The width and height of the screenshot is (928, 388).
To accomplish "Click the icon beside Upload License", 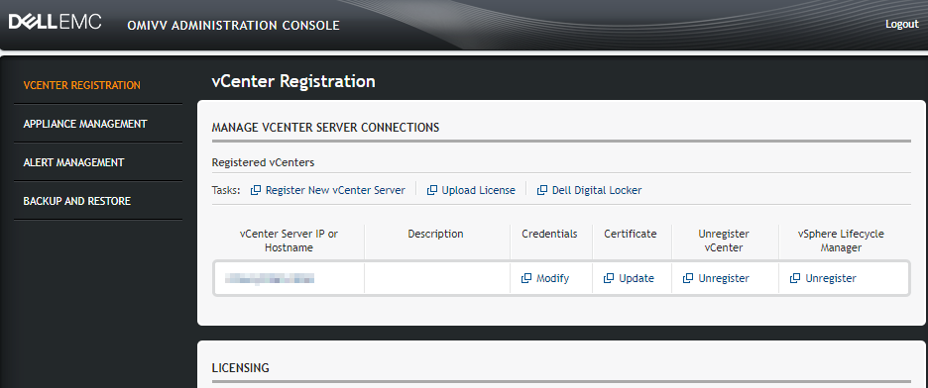I will click(432, 190).
